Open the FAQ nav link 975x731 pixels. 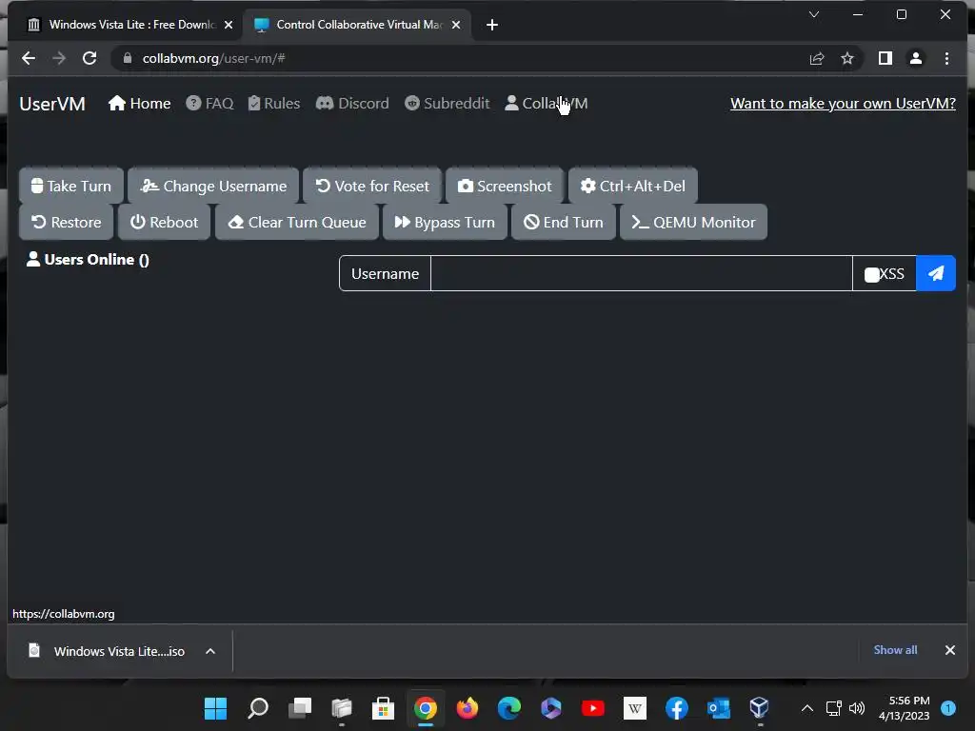tap(209, 103)
